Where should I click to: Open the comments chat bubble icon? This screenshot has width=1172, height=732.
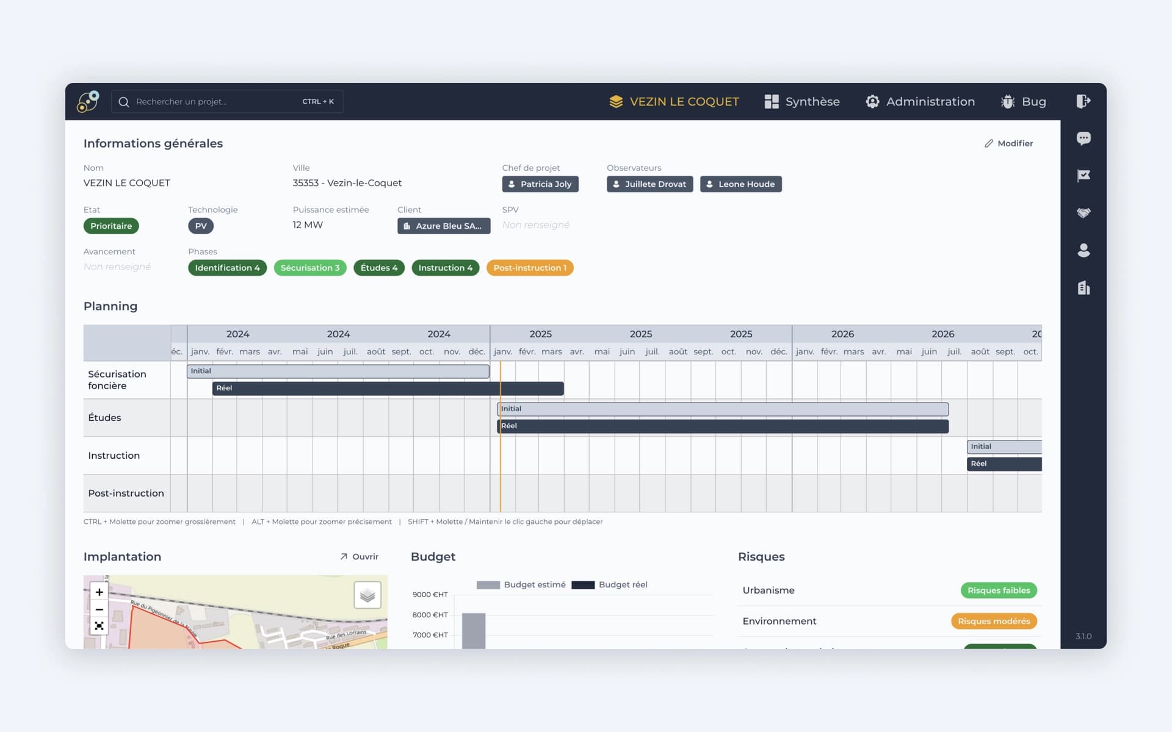(1083, 138)
